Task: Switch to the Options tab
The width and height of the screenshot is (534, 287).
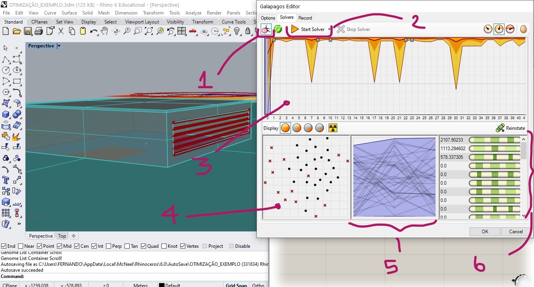Action: click(268, 18)
